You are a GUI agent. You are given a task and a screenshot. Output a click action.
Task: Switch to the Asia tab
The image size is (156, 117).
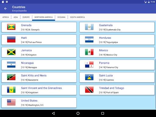pyautogui.click(x=16, y=17)
